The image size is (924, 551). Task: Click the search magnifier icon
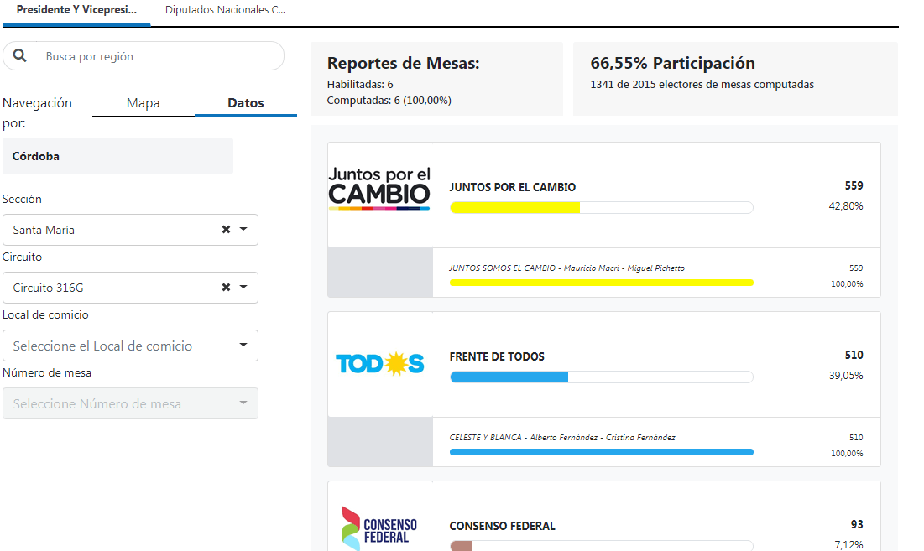[20, 56]
